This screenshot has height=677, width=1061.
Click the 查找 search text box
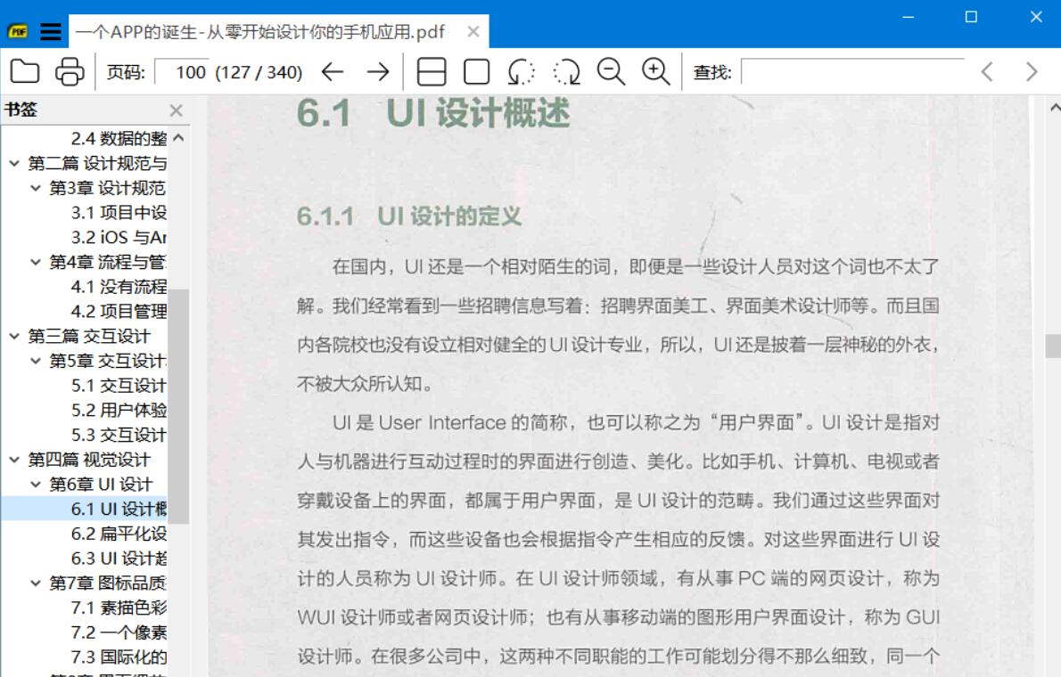[852, 71]
